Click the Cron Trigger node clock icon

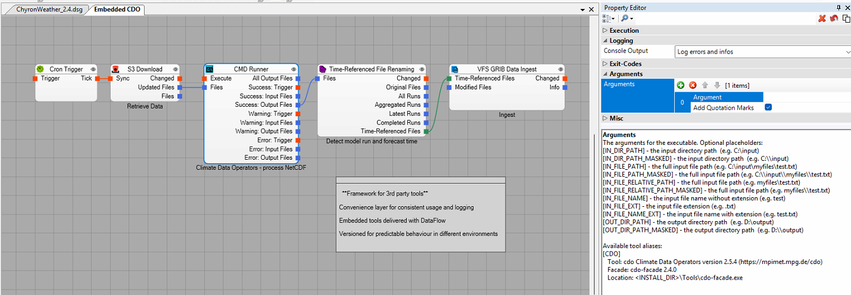pyautogui.click(x=40, y=69)
